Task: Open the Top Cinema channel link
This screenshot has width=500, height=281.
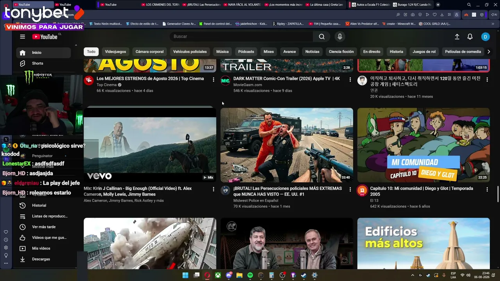Action: coord(107,85)
